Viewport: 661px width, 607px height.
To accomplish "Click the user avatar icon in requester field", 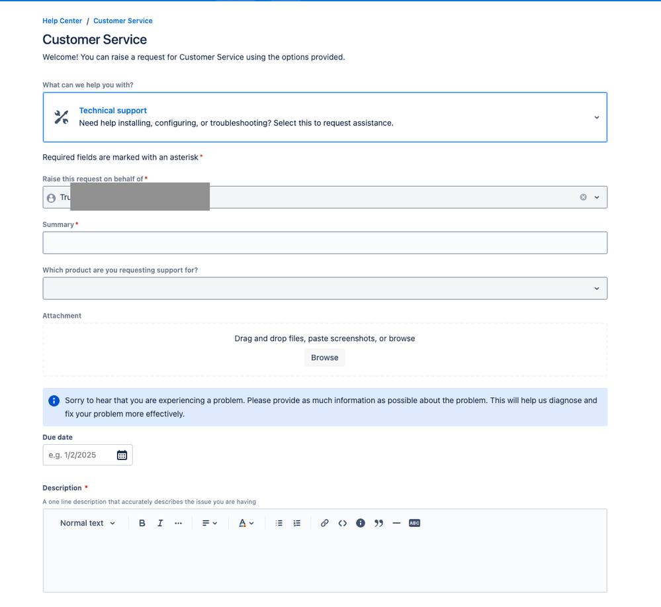I will click(51, 198).
